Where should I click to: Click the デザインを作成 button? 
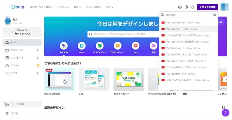point(207,7)
